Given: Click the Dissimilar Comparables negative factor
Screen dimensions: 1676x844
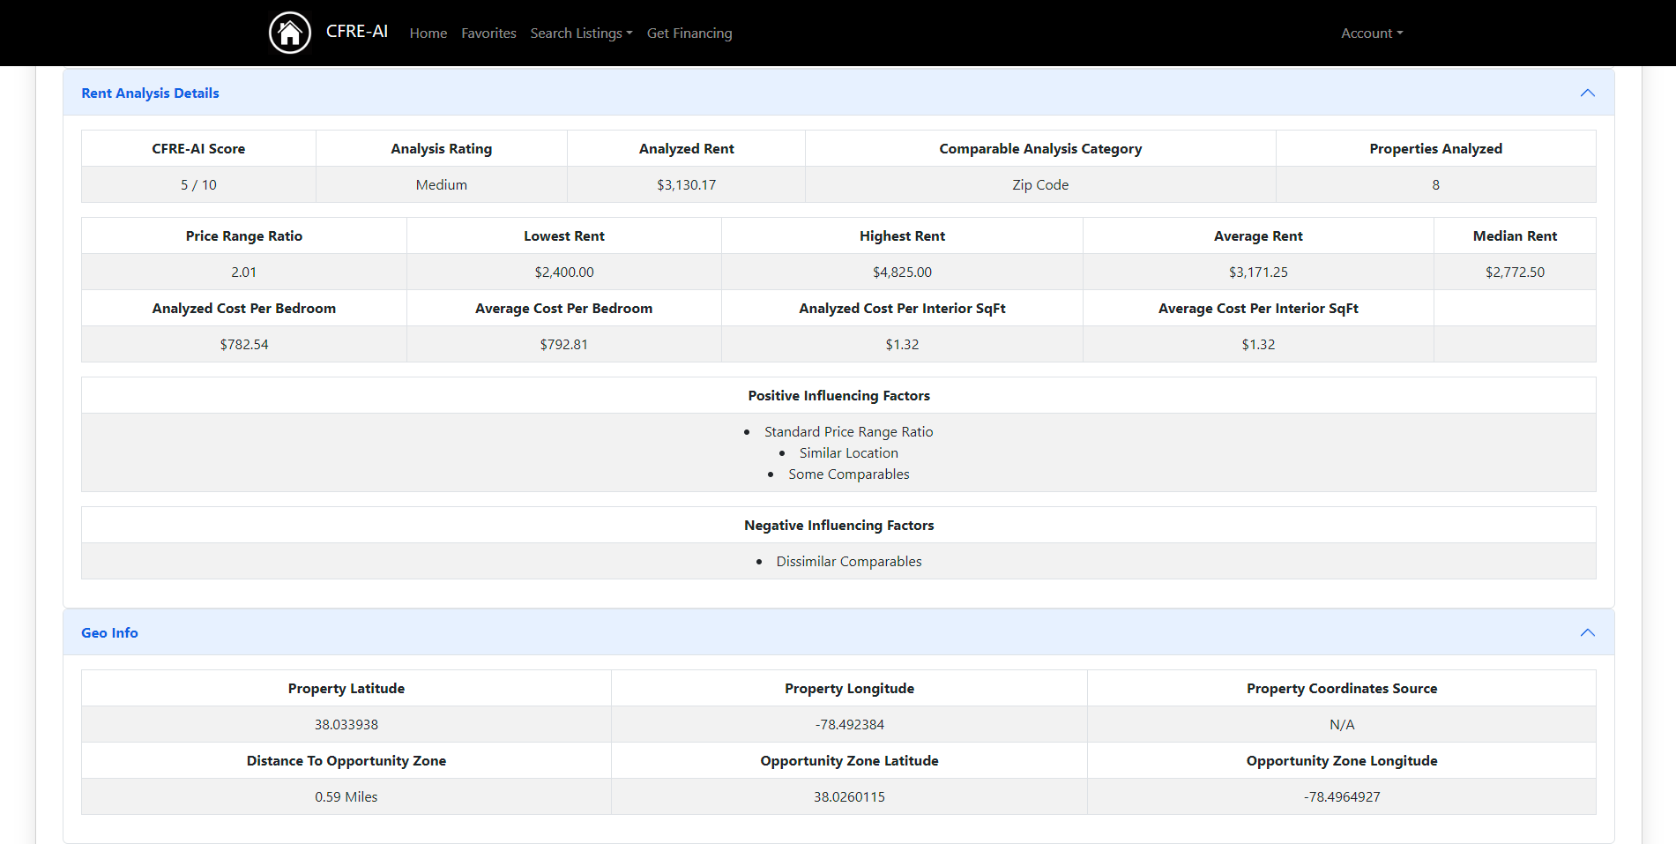Looking at the screenshot, I should [848, 561].
